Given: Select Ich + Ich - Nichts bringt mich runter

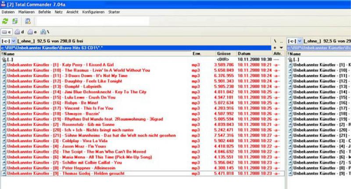Looking at the screenshot, I should 143,130.
